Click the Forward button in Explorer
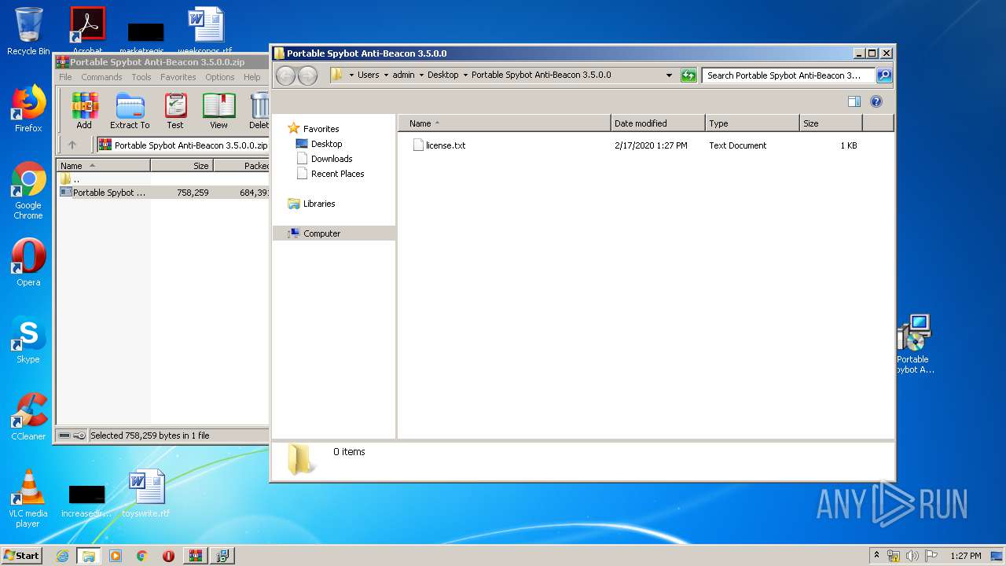 pos(308,75)
